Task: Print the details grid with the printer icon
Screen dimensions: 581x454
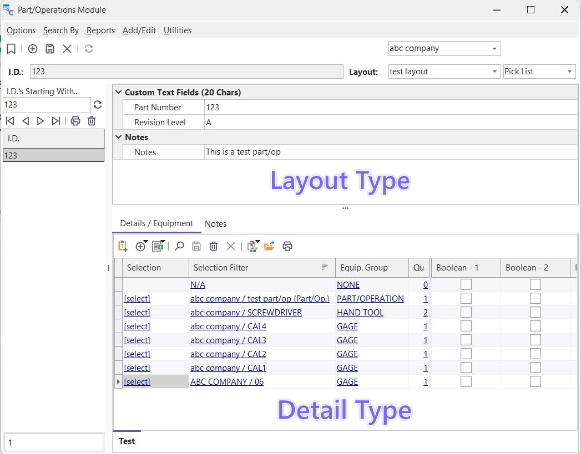Action: (x=287, y=246)
